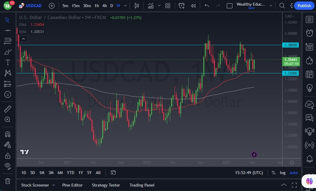Screen dimensions: 316x191
Task: Open the Watchlist panel
Action: pos(309,19)
